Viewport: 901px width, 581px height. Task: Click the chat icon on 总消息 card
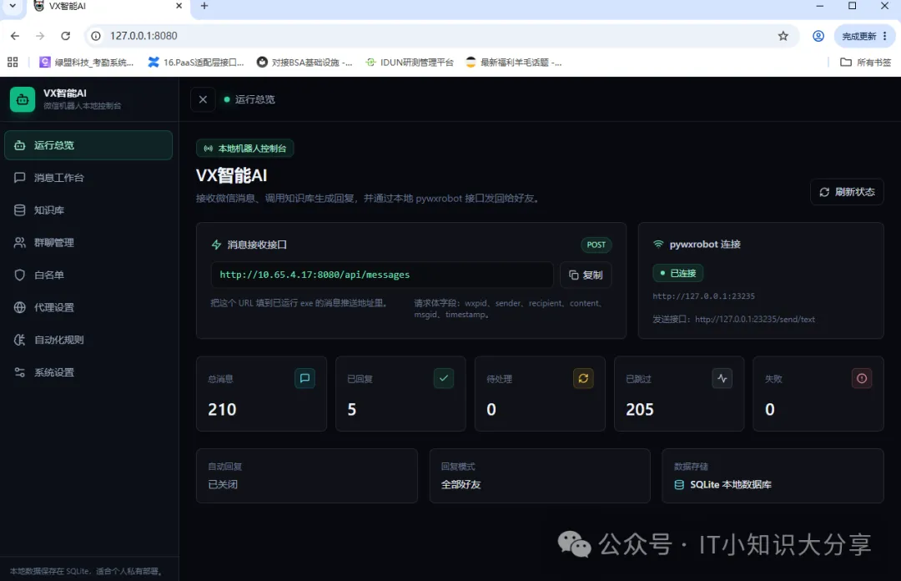click(x=305, y=378)
